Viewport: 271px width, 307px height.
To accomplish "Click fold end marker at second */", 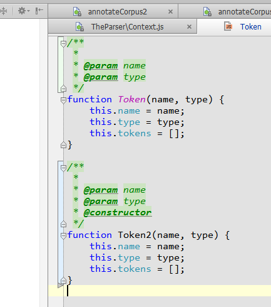I will coord(63,224).
